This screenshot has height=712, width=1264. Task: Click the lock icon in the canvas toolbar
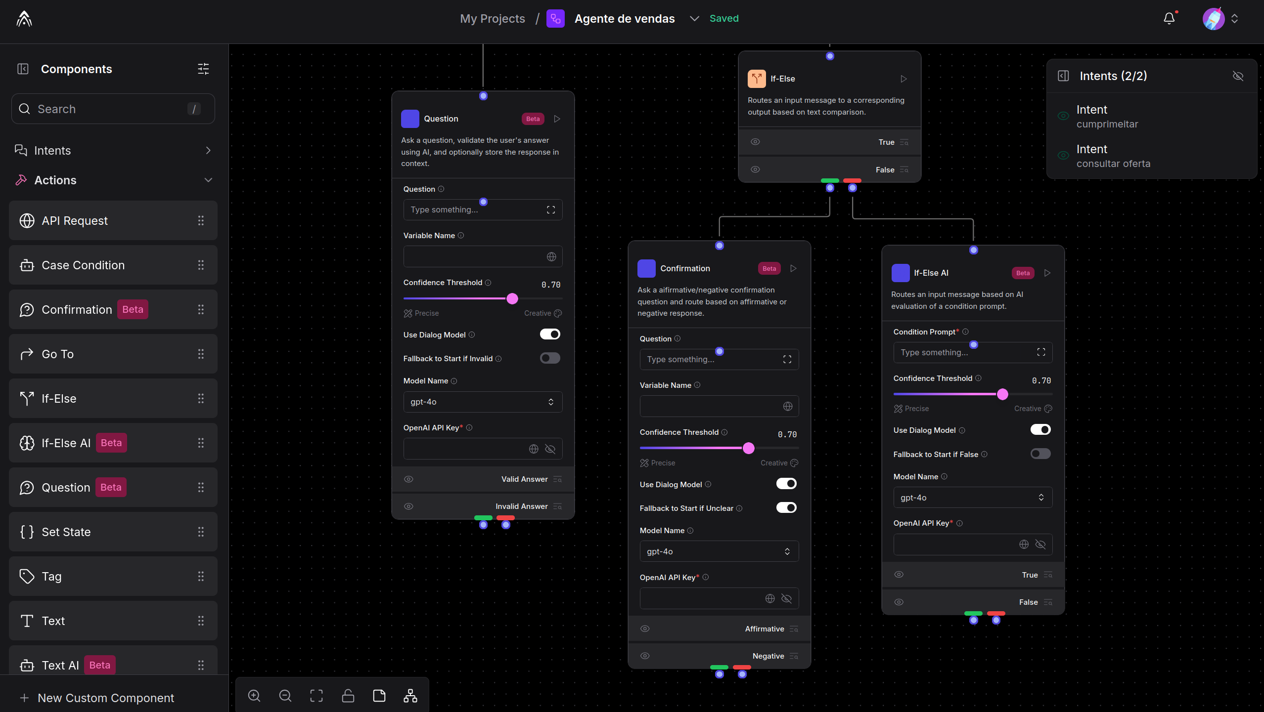click(x=348, y=695)
